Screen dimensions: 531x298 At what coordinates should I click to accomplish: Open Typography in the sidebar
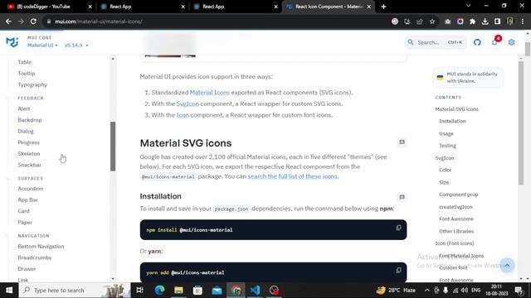(x=32, y=84)
